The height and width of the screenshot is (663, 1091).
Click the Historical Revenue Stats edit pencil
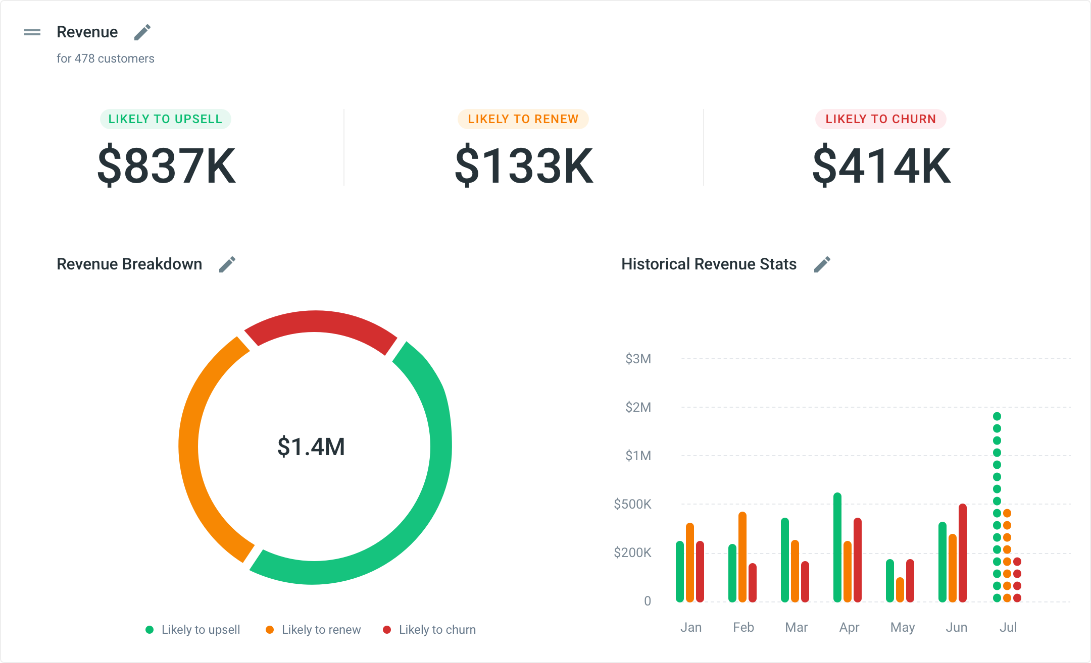(x=822, y=264)
